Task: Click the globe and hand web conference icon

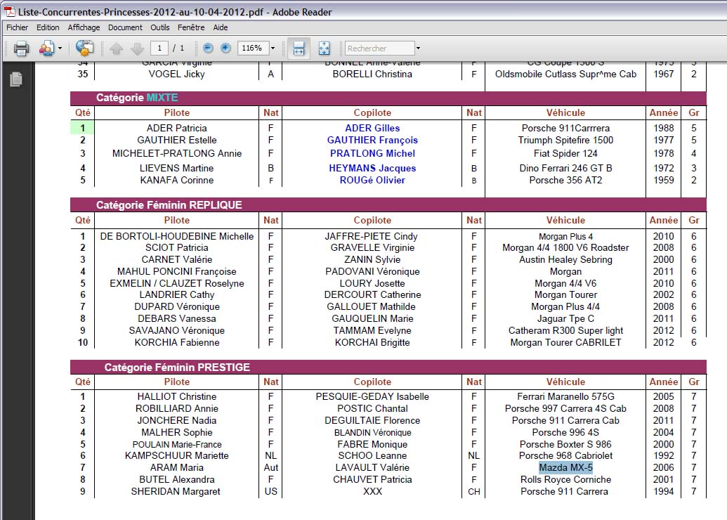Action: [x=84, y=48]
